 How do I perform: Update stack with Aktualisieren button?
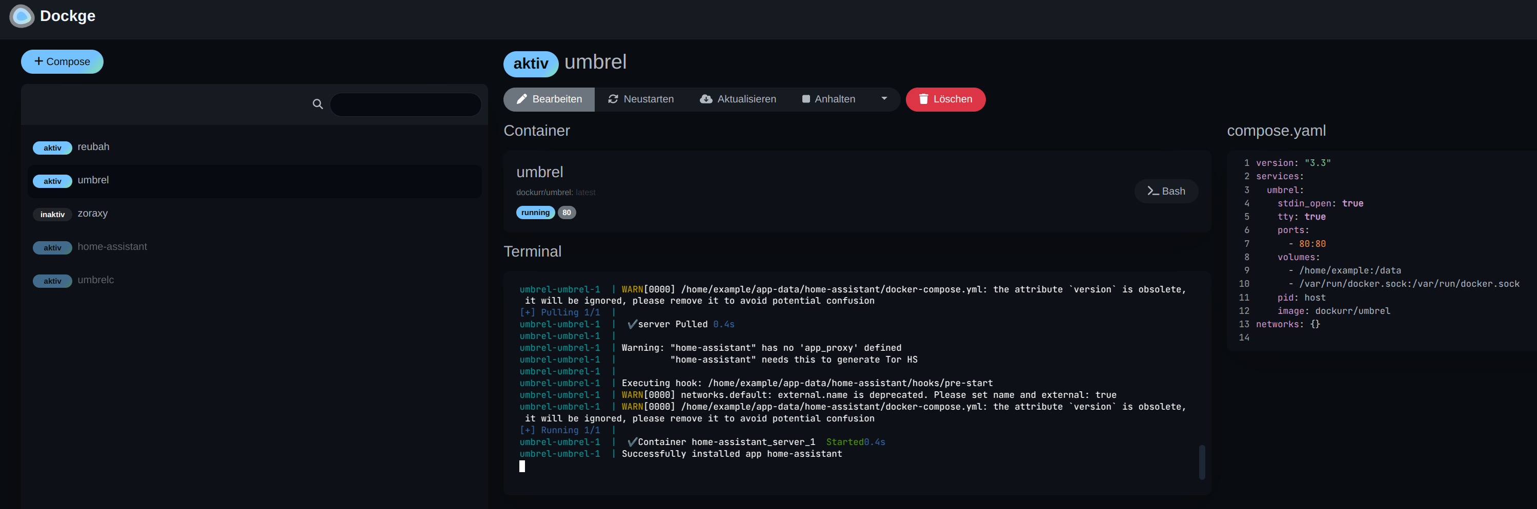[x=738, y=99]
